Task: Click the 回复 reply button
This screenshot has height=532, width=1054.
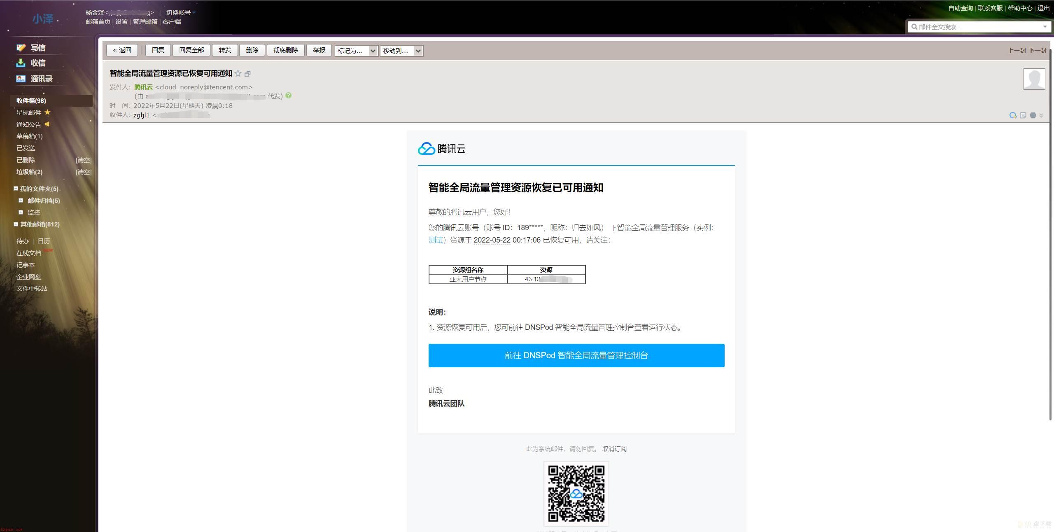Action: click(158, 50)
